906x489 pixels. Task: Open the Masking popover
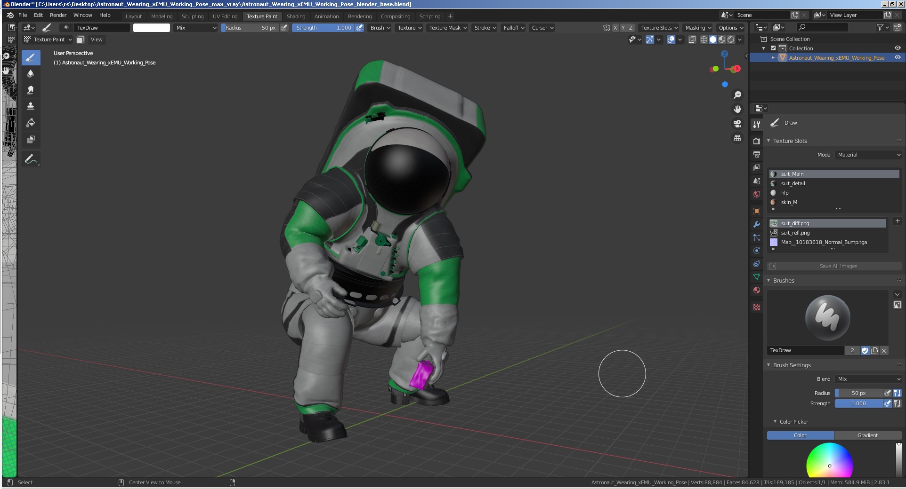698,28
